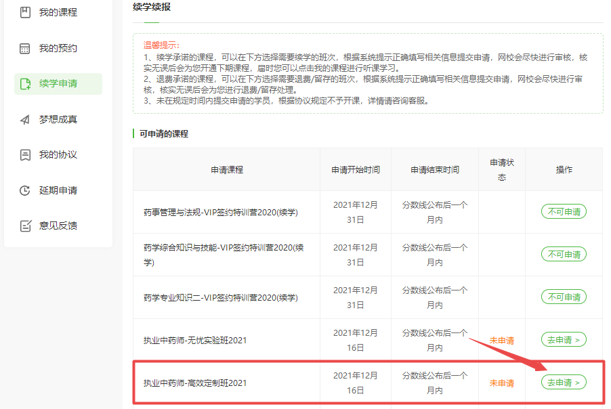Click 不可申请 for 药学专业知识二 course
This screenshot has width=611, height=409.
(x=564, y=297)
